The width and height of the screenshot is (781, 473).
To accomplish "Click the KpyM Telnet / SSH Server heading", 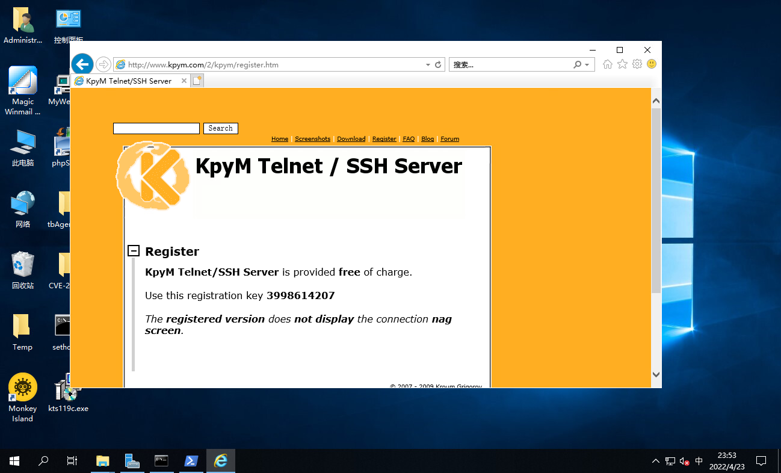I will coord(329,166).
